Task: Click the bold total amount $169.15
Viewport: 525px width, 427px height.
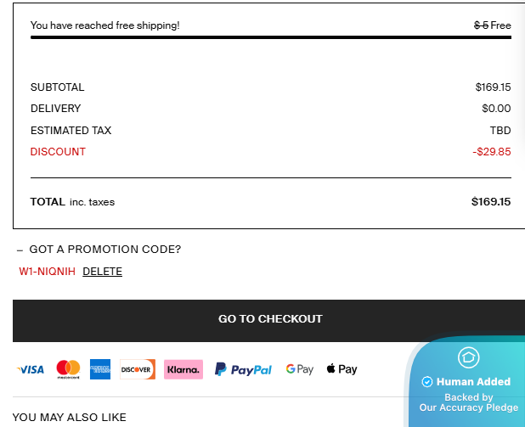Action: pos(491,202)
